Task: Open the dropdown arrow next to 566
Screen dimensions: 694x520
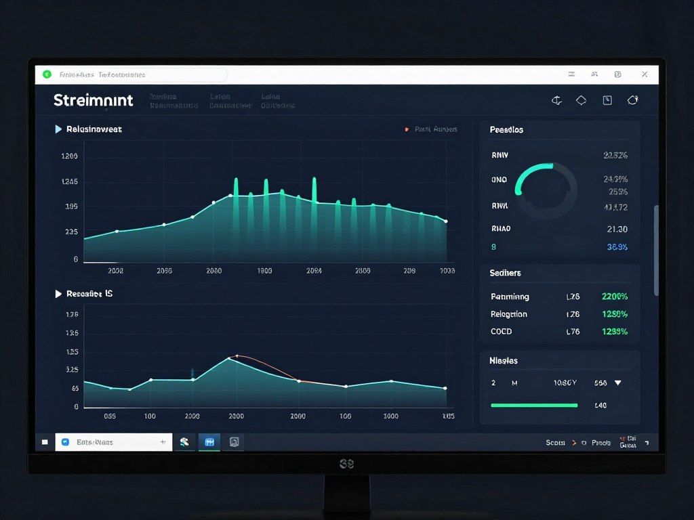Action: [618, 383]
